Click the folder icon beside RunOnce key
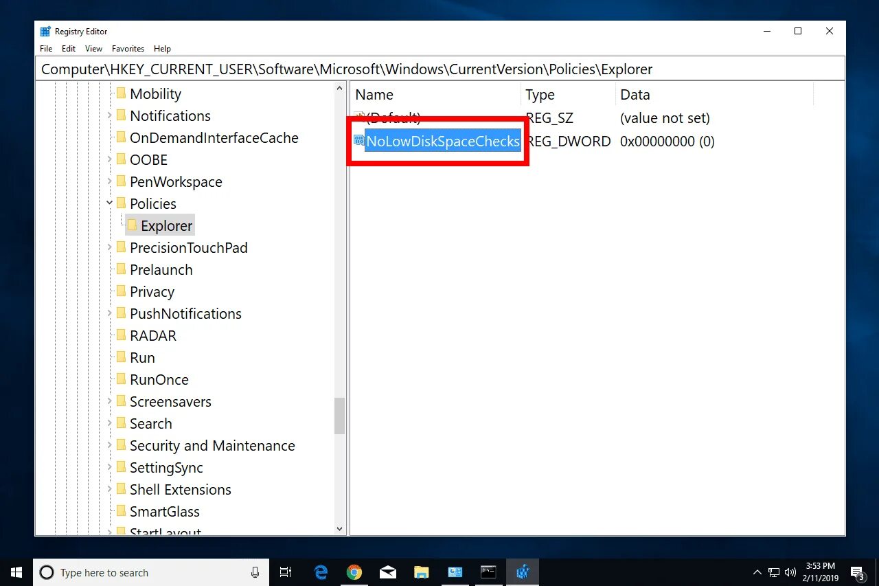The image size is (879, 586). (x=121, y=379)
